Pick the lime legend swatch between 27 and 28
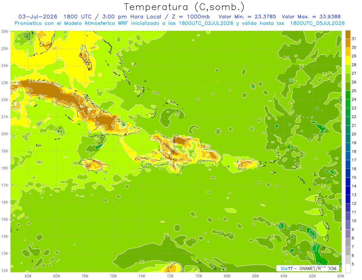This screenshot has height=280, width=362. 348,69
